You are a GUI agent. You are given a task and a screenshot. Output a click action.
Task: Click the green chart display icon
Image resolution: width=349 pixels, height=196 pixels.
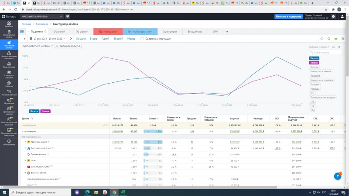pyautogui.click(x=335, y=39)
